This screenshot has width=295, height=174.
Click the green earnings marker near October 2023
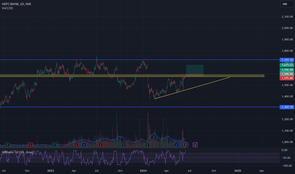[x=124, y=145]
